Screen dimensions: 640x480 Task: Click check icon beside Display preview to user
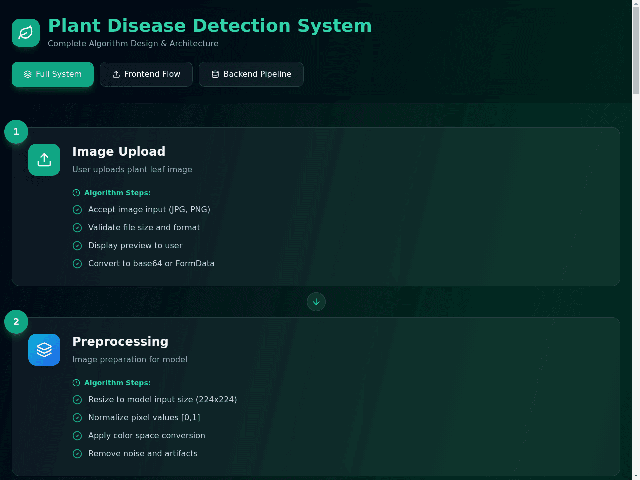77,246
